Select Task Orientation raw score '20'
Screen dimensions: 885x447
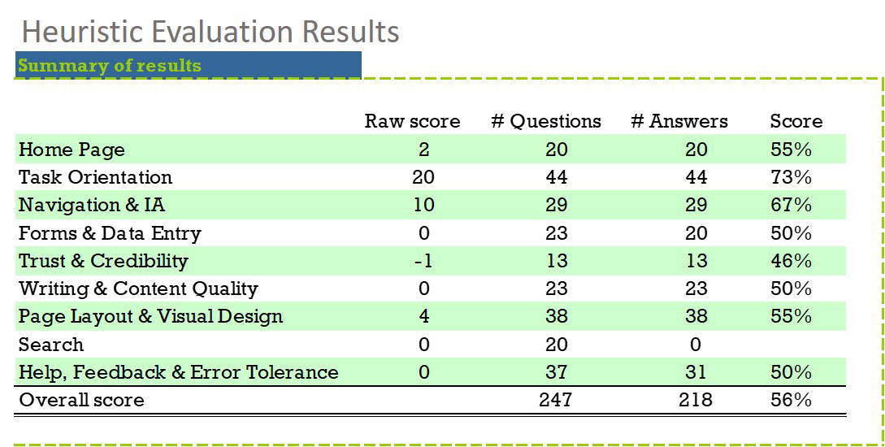point(423,177)
